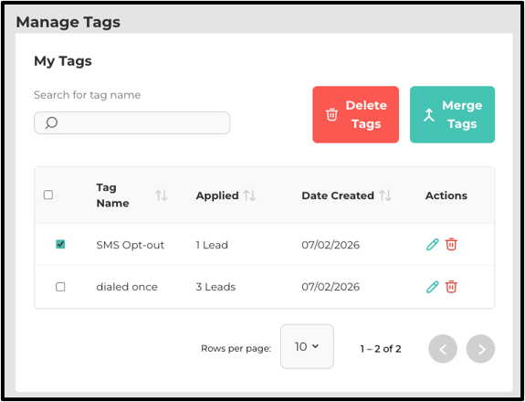The width and height of the screenshot is (525, 402).
Task: Click the red trash icon for SMS Opt-out
Action: point(451,245)
